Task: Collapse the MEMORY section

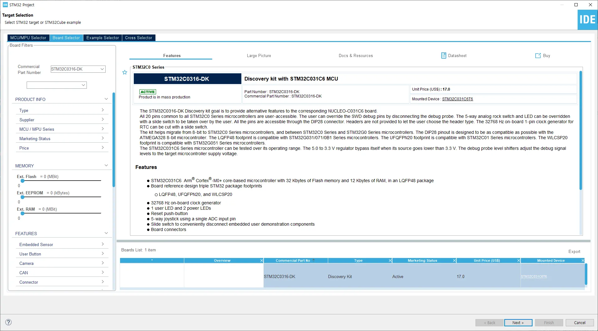Action: pos(106,165)
